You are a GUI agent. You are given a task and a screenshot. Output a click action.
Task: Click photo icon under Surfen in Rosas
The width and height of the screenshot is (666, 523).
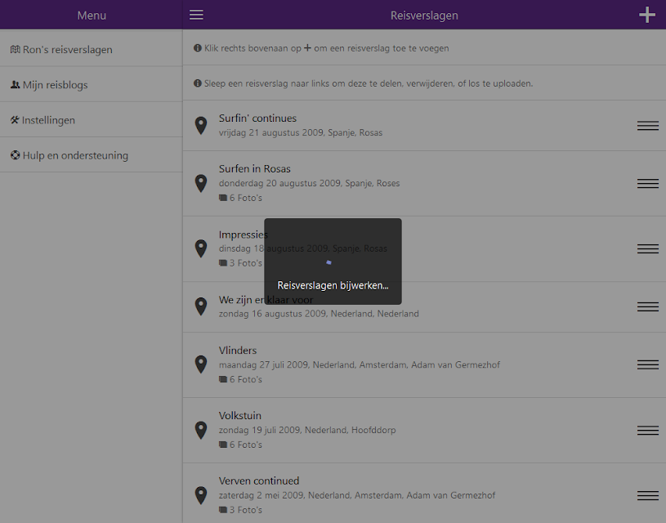point(223,198)
